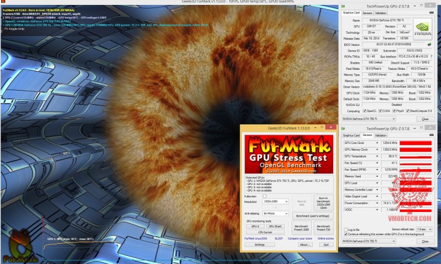This screenshot has height=264, width=441.
Task: Open the VDDC sensor dropdown
Action: click(x=377, y=209)
